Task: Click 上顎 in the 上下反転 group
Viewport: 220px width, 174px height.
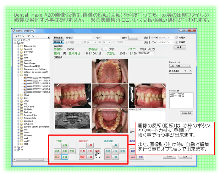Action: click(x=65, y=145)
